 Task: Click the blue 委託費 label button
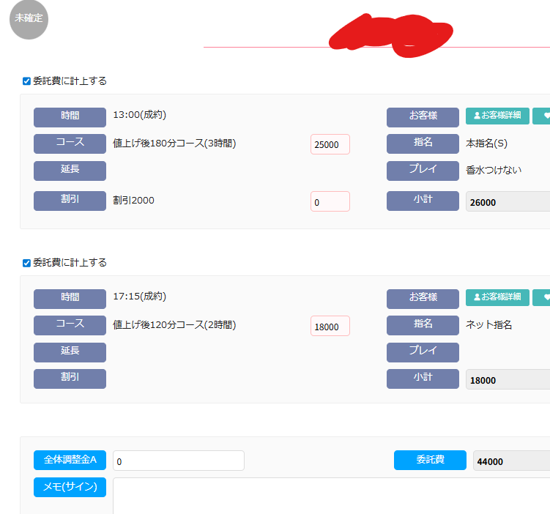pos(430,461)
